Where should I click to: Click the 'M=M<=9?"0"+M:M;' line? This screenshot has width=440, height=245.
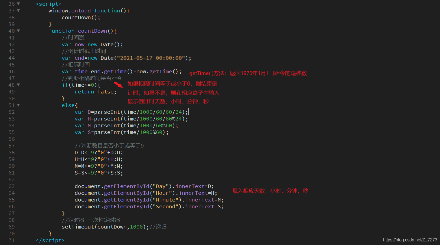point(99,166)
